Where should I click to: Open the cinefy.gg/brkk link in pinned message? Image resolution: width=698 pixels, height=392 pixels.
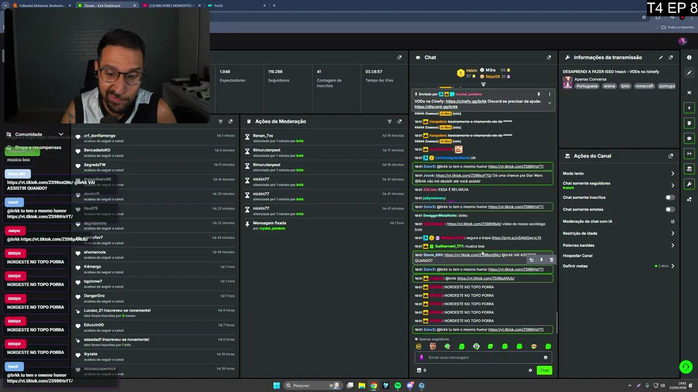coord(466,101)
